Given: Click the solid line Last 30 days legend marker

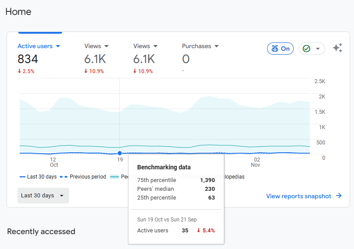Looking at the screenshot, I should (22, 177).
